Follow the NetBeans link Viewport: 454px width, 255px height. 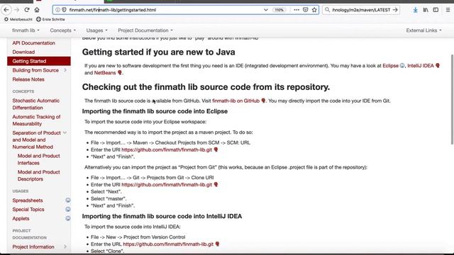pos(105,72)
